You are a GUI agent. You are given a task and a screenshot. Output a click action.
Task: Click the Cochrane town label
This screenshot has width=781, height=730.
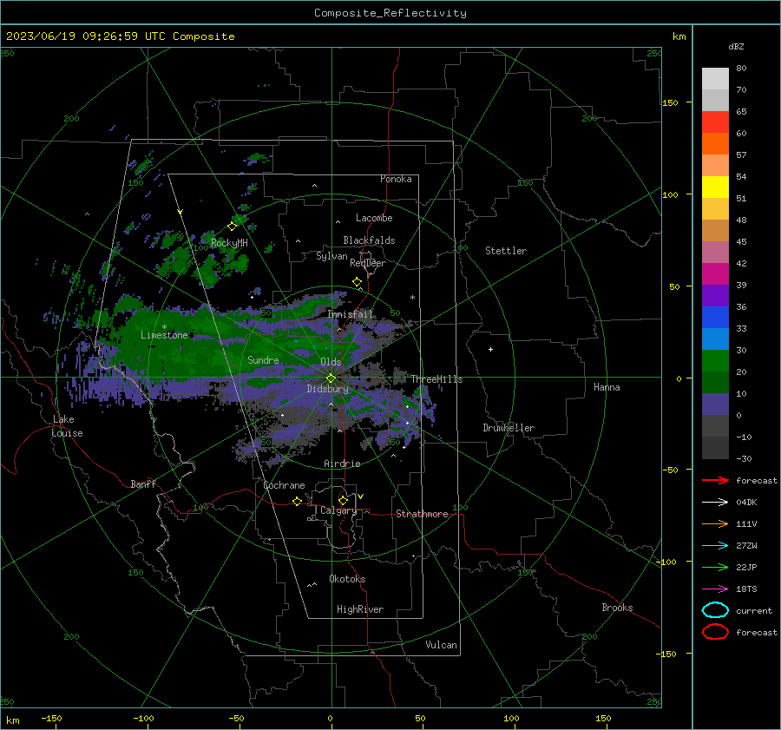point(284,485)
